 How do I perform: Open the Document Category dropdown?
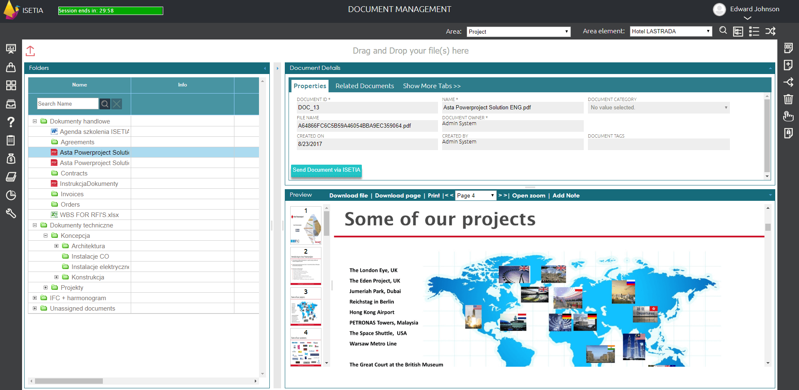coord(659,108)
